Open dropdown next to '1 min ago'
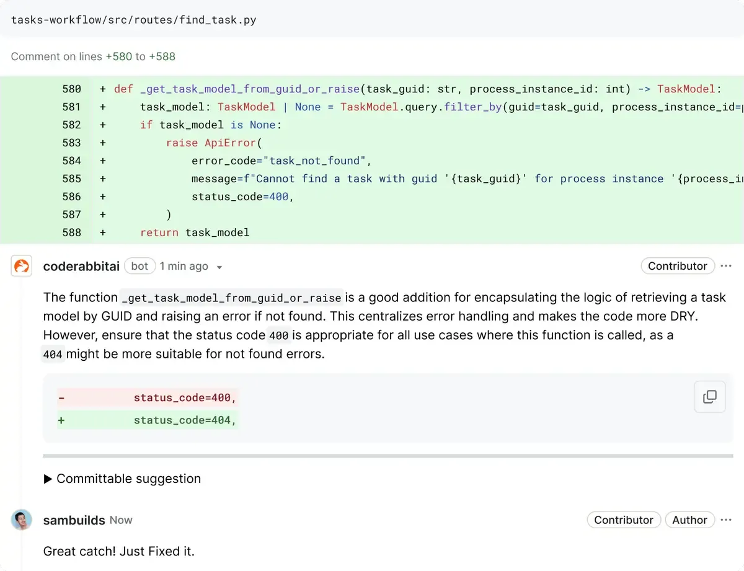Image resolution: width=744 pixels, height=571 pixels. [x=219, y=267]
